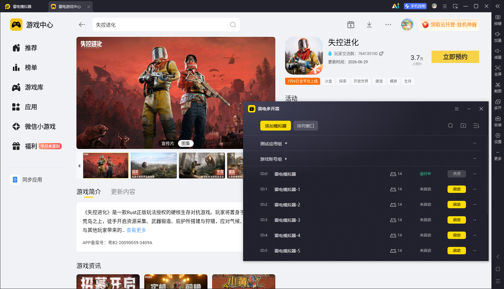Start 雷电模拟器-1 with 启动 button

(x=457, y=189)
